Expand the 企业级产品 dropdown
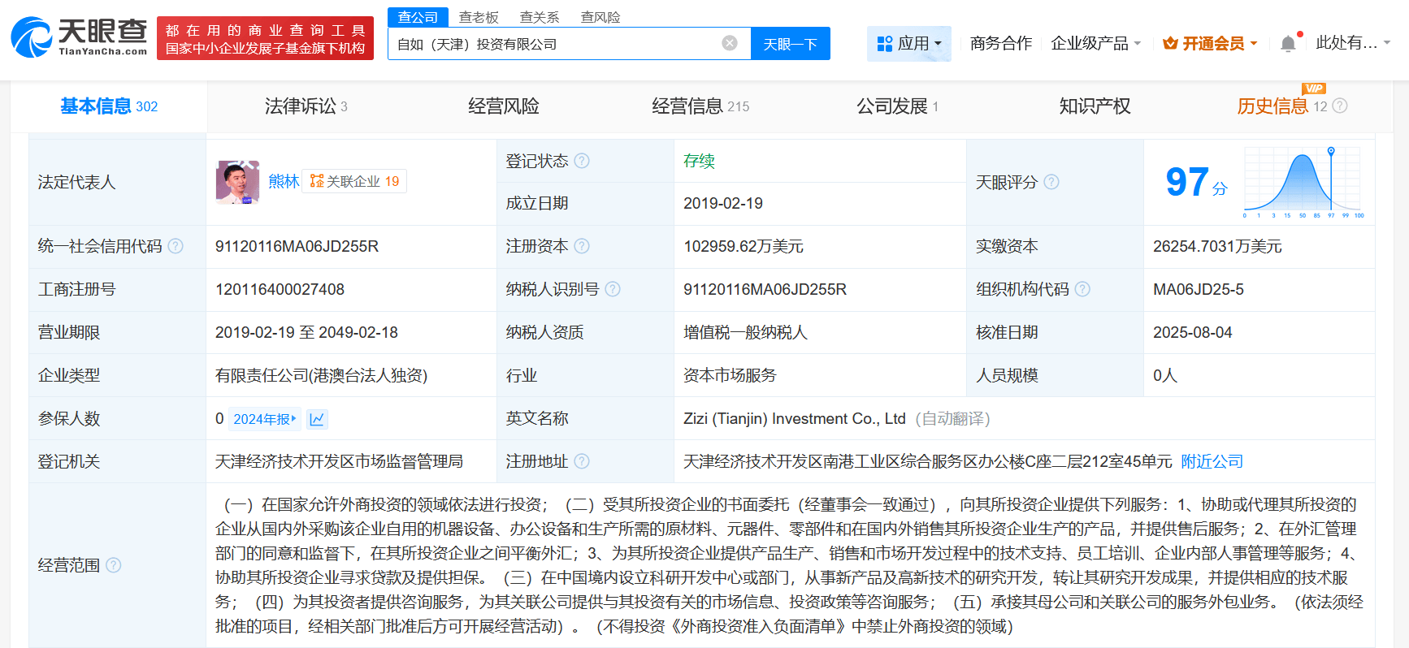Viewport: 1409px width, 648px height. [1095, 43]
